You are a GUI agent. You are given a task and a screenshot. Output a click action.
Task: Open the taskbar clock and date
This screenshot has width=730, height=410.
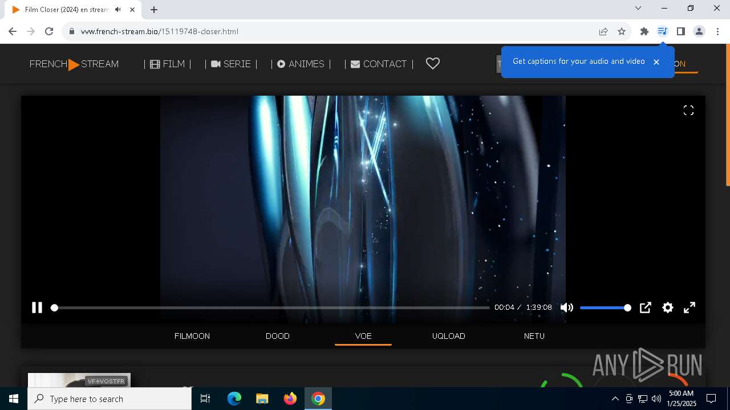point(681,399)
